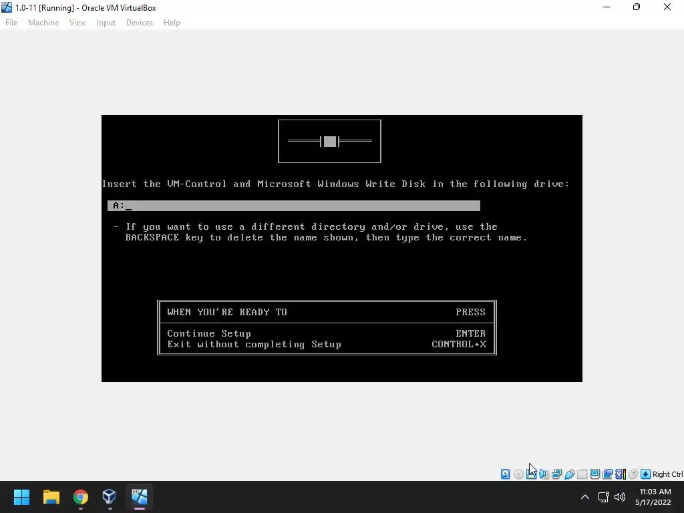Open the volume tray icon
Screen dimensions: 684x513
pos(619,497)
